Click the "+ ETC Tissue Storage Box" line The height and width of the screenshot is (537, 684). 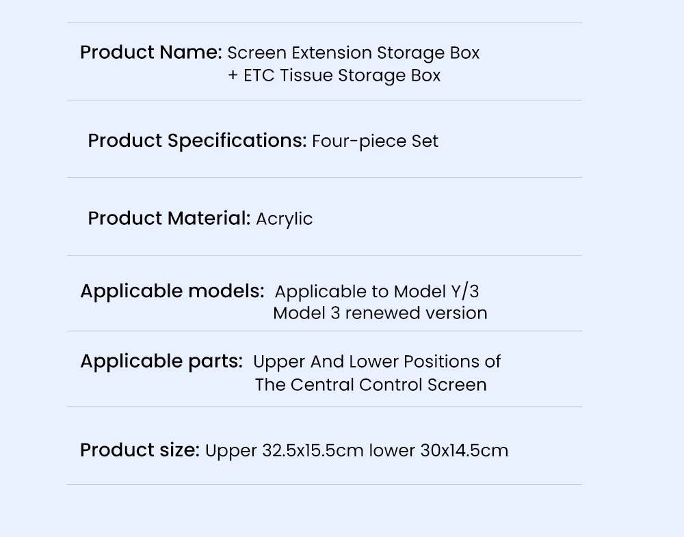pos(334,76)
